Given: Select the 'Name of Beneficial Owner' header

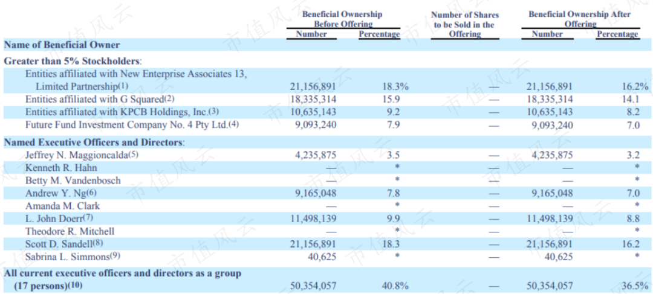Looking at the screenshot, I should click(x=62, y=45).
